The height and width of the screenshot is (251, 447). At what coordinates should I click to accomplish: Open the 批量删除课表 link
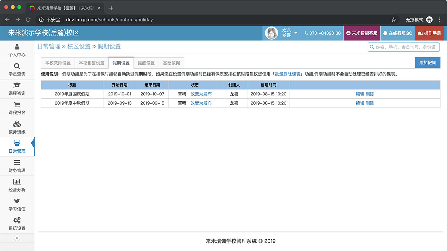(288, 74)
